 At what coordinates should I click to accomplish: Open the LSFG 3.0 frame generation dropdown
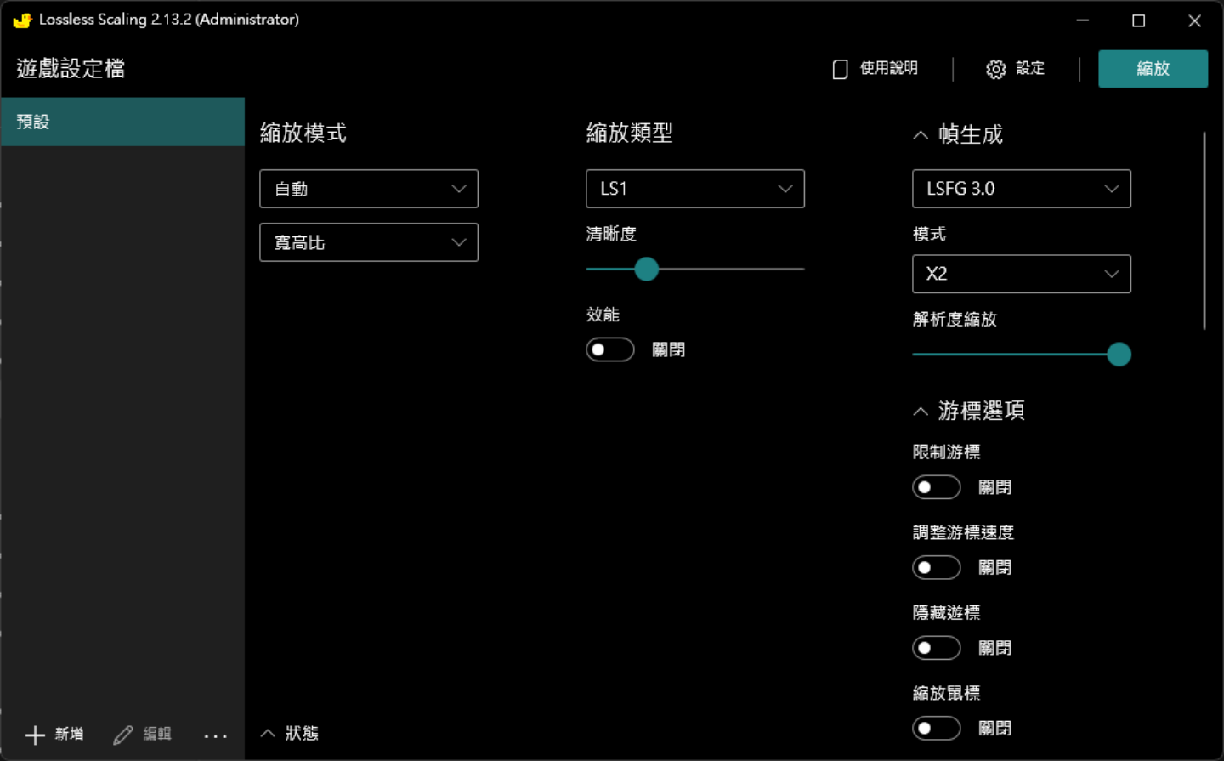tap(1022, 189)
